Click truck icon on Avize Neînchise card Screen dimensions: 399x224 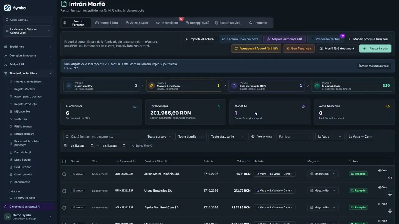coord(388,106)
